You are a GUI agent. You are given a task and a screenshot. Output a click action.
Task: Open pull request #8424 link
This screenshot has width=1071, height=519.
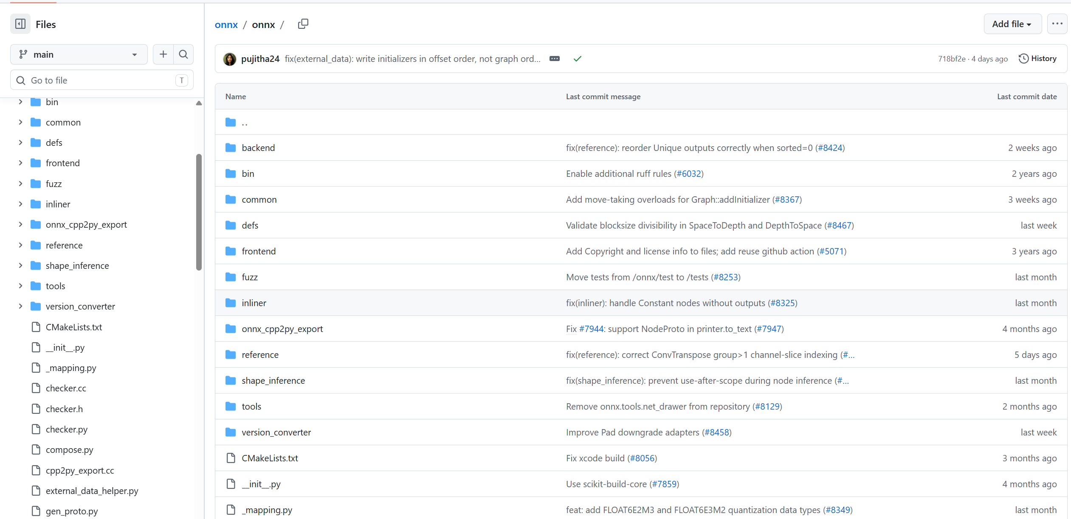(x=830, y=148)
